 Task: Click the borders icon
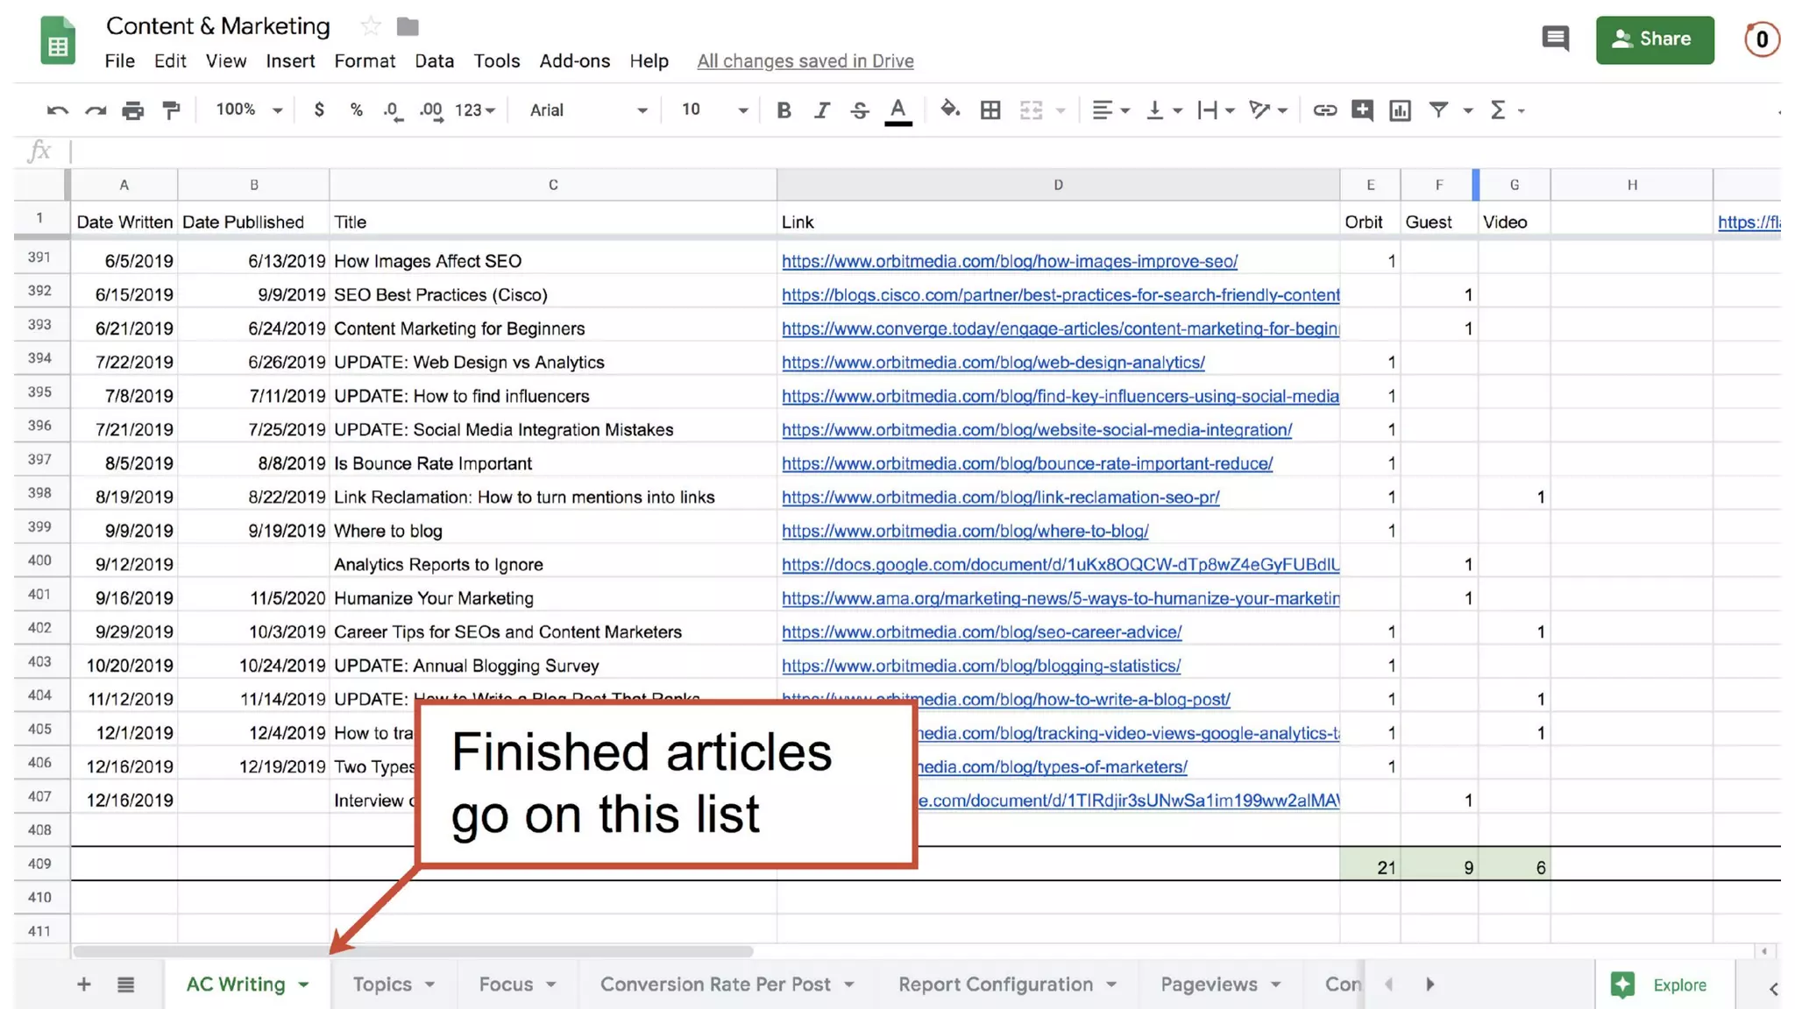[990, 110]
